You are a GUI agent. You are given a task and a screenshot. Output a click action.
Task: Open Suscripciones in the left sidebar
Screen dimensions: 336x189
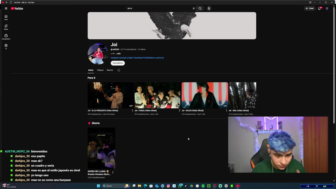point(6,37)
